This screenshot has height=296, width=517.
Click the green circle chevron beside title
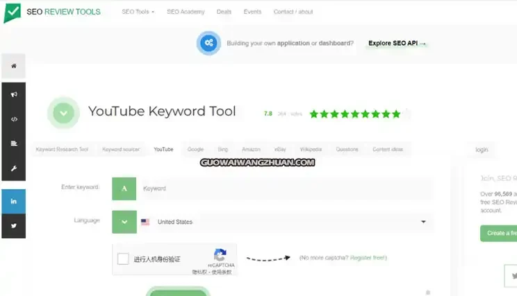click(63, 113)
